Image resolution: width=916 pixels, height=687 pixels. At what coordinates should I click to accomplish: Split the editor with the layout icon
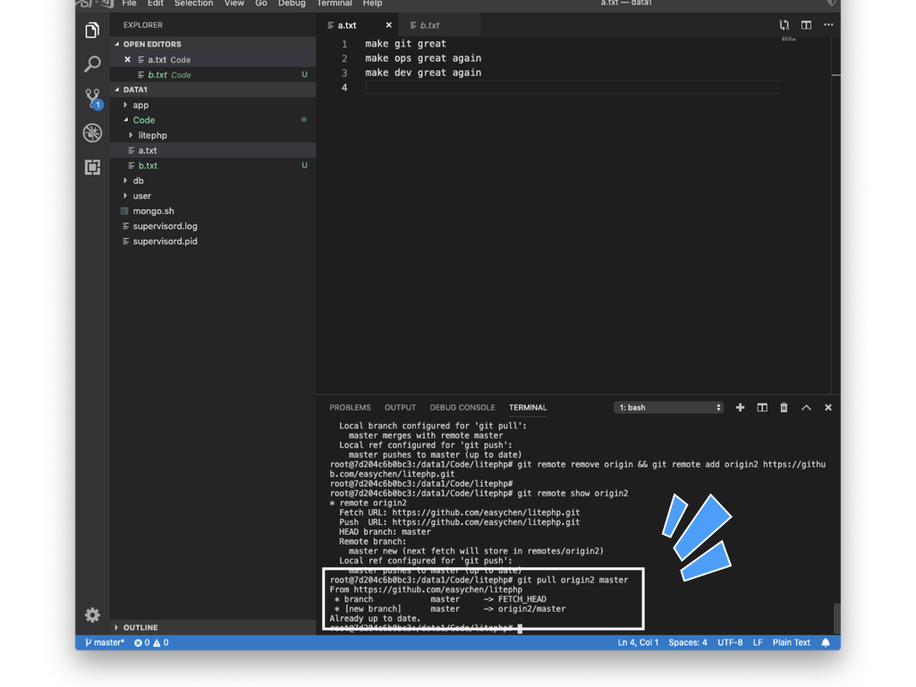806,25
